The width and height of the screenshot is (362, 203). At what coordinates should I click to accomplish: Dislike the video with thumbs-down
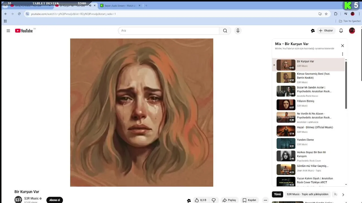click(214, 200)
